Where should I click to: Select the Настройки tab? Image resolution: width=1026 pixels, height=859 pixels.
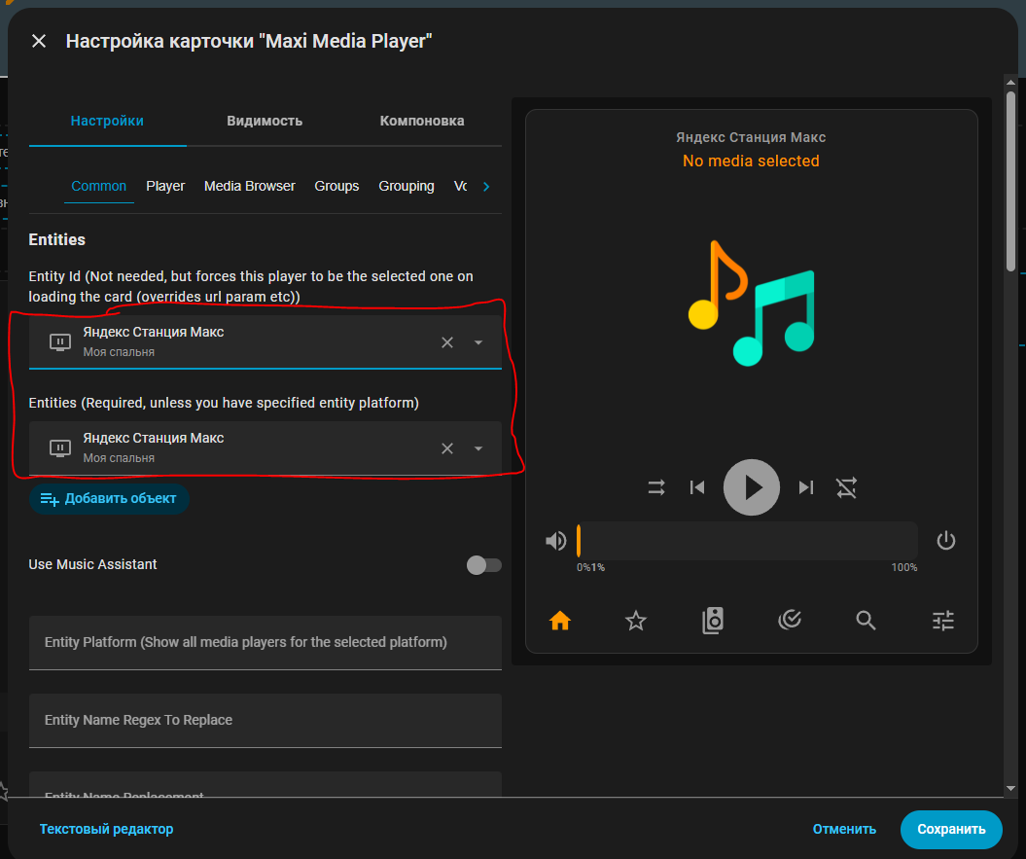[x=107, y=121]
